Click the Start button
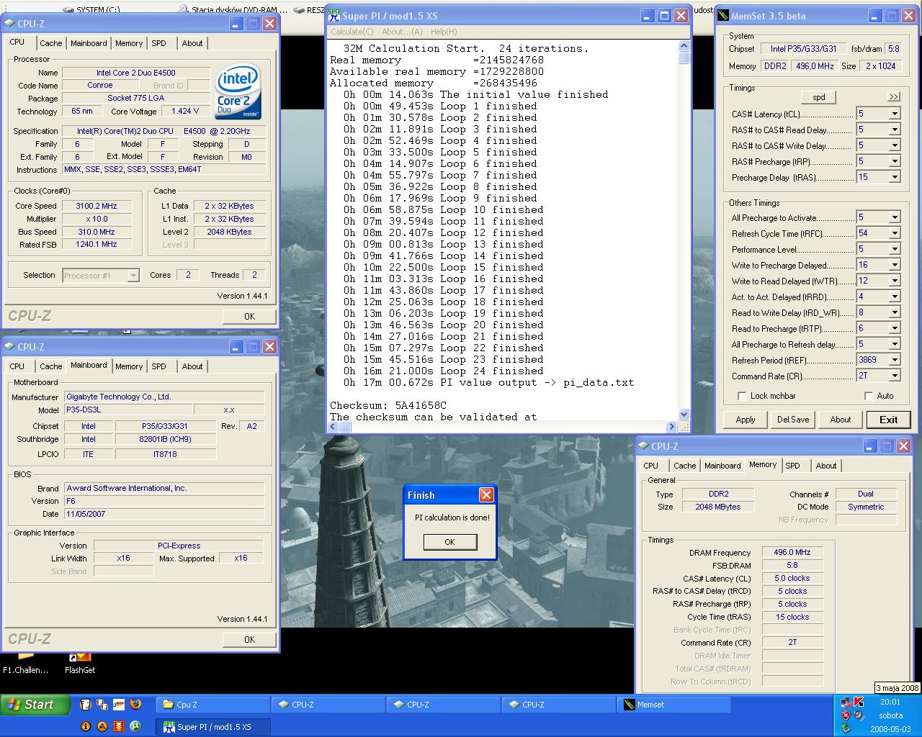The width and height of the screenshot is (922, 737). coord(35,705)
